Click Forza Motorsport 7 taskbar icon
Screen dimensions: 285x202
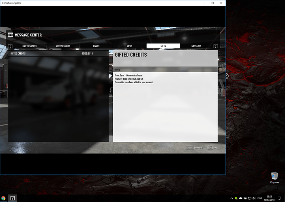[13, 198]
